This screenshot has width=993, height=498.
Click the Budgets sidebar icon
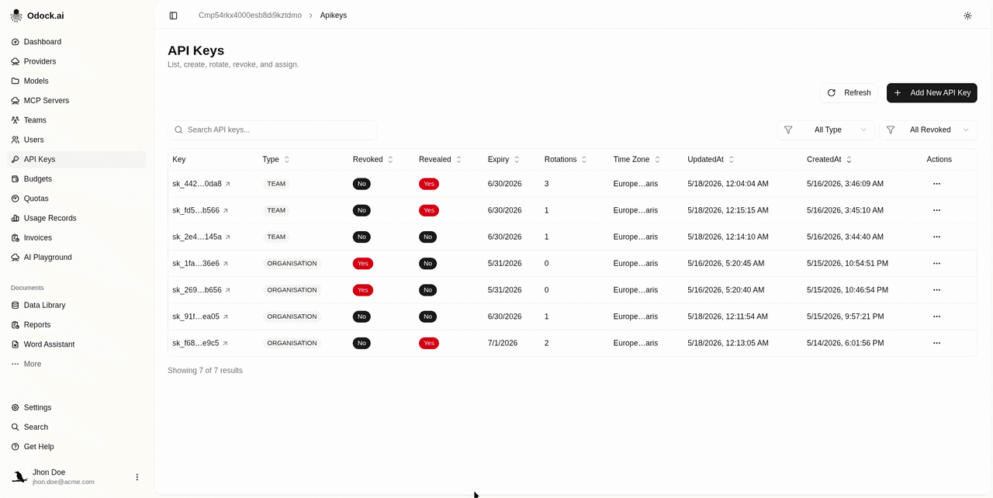16,179
